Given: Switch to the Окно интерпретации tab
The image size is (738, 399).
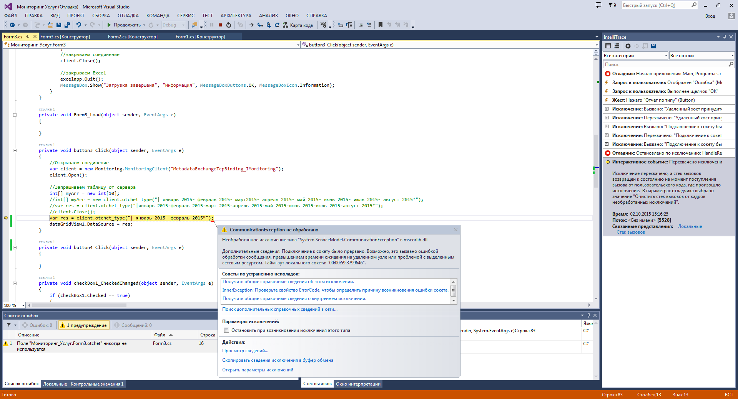Looking at the screenshot, I should [x=358, y=384].
